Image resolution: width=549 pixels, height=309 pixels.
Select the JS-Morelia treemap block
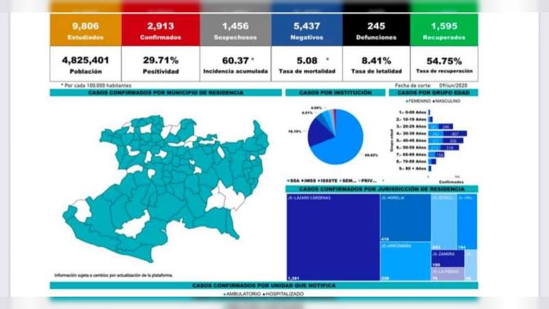click(406, 218)
